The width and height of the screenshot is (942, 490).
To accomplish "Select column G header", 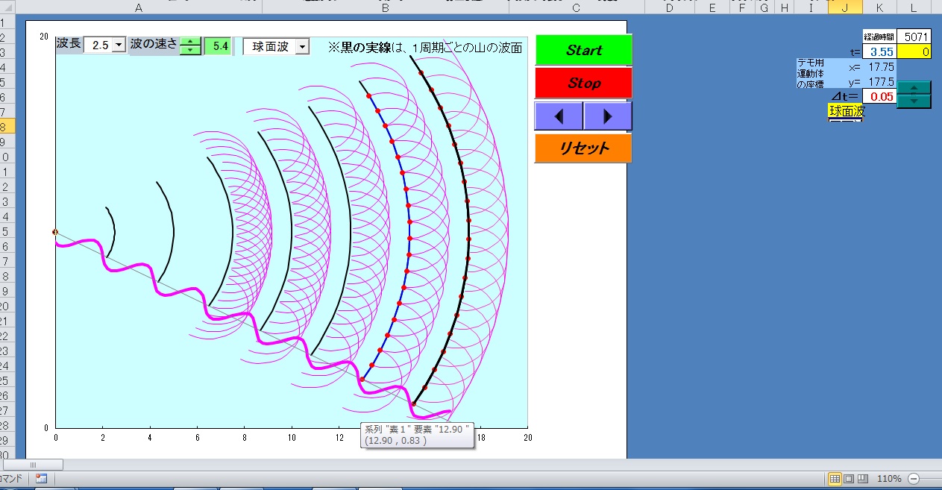I will [764, 7].
